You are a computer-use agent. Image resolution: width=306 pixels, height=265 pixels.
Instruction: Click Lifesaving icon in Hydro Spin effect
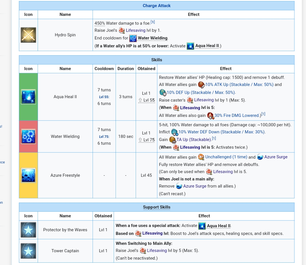coord(122,30)
